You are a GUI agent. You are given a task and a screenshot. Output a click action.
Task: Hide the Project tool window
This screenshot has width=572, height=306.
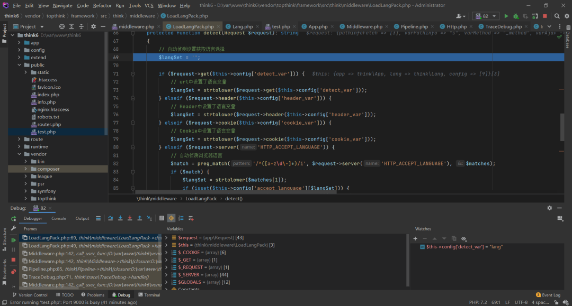103,26
